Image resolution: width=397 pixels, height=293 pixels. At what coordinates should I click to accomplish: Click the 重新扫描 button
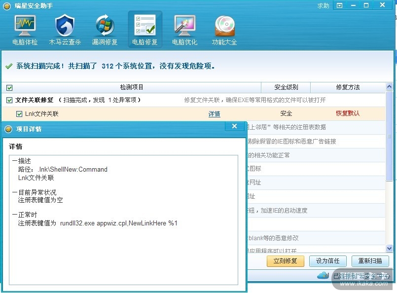(370, 261)
